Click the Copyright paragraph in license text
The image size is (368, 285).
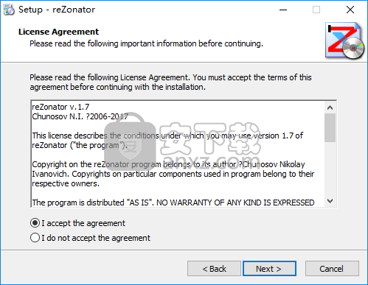pyautogui.click(x=173, y=174)
